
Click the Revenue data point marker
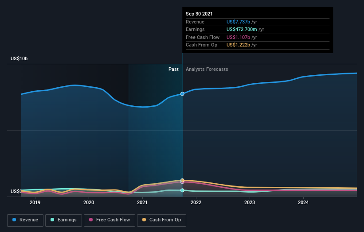pyautogui.click(x=182, y=94)
